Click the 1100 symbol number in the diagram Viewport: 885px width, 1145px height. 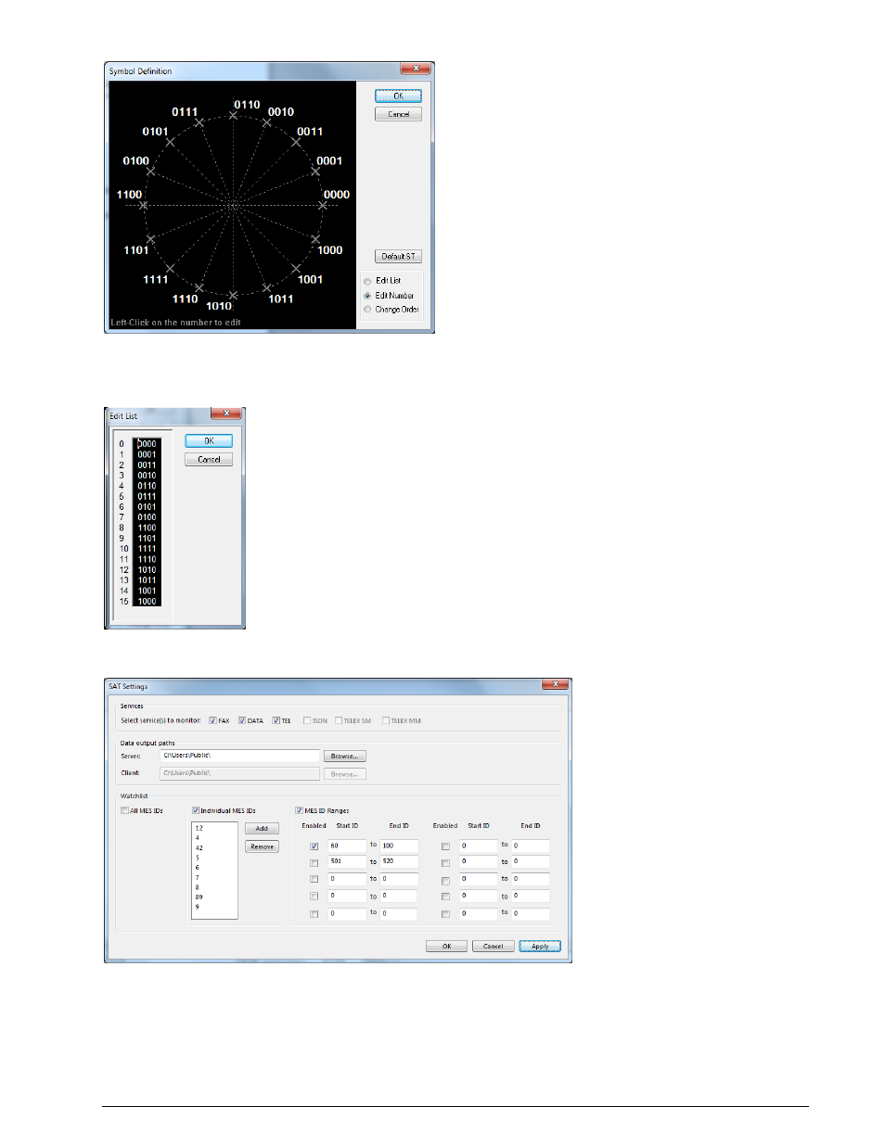click(x=130, y=195)
